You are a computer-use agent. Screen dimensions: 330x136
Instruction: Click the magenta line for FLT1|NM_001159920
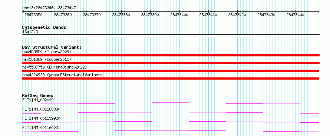click(171, 122)
